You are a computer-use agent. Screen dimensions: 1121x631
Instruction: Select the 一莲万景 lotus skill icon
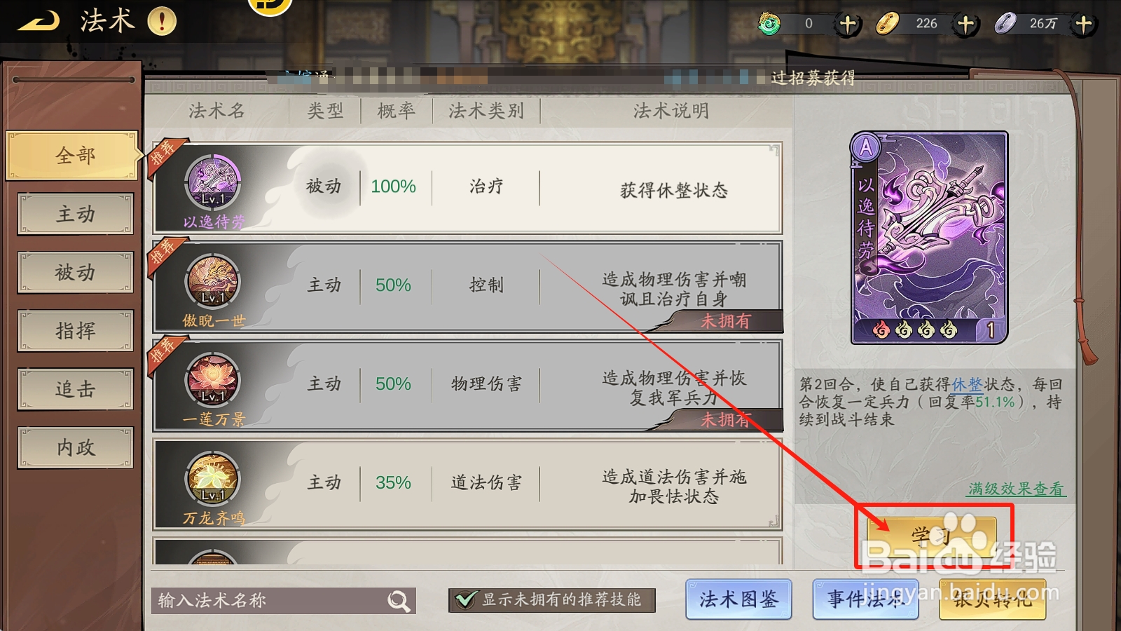212,379
